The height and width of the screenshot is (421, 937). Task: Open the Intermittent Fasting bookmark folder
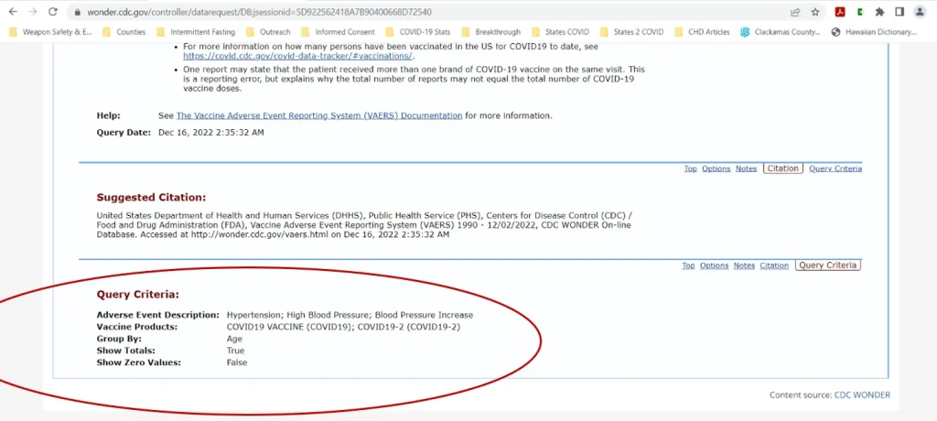196,32
